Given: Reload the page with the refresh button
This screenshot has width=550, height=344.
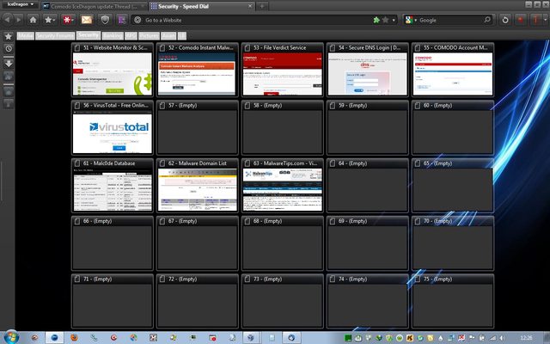Looking at the screenshot, I should (504, 20).
